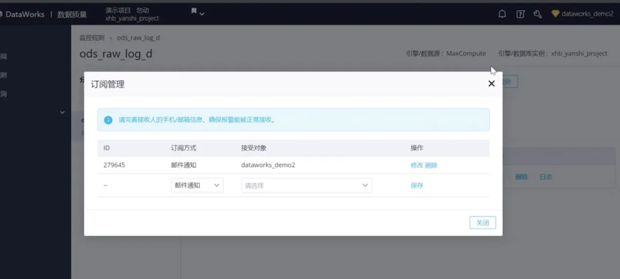
Task: Click the 修改 link for ID 279645
Action: coord(416,165)
